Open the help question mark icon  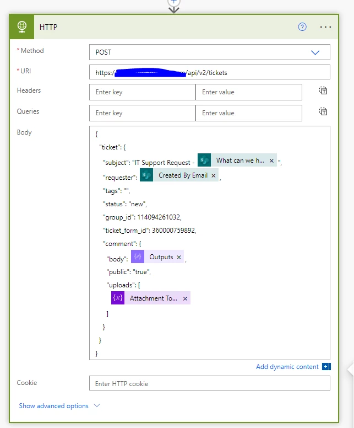[x=302, y=26]
